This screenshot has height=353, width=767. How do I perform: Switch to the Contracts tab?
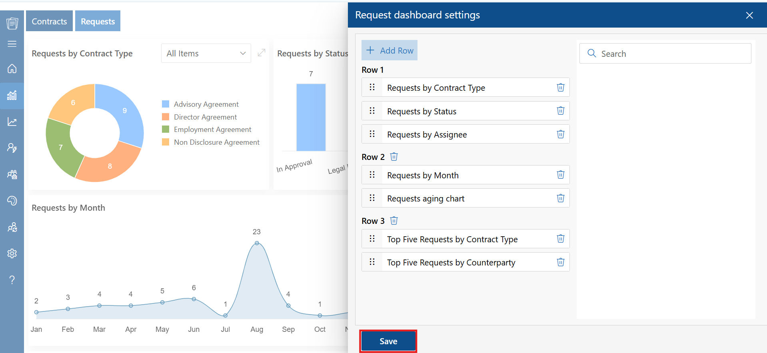coord(49,21)
